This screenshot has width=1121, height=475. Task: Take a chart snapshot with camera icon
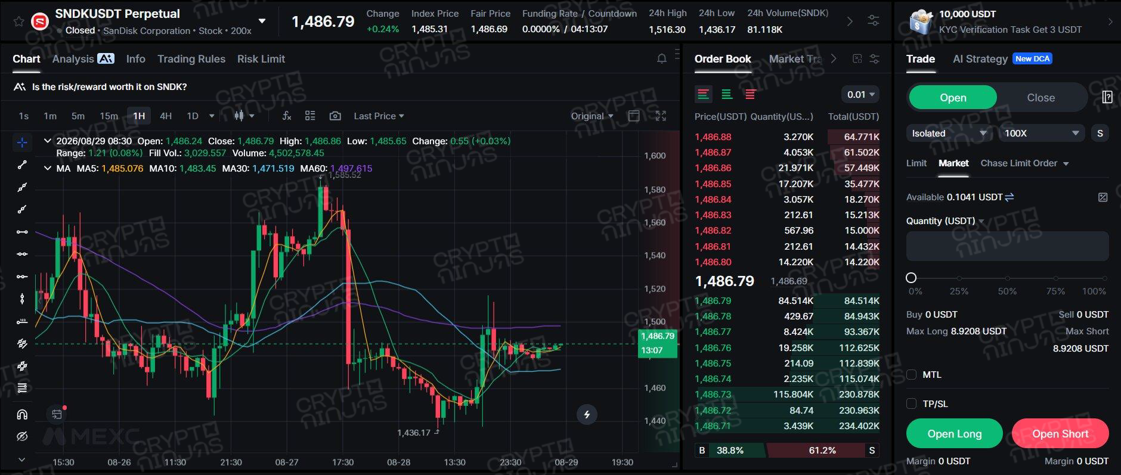(335, 116)
